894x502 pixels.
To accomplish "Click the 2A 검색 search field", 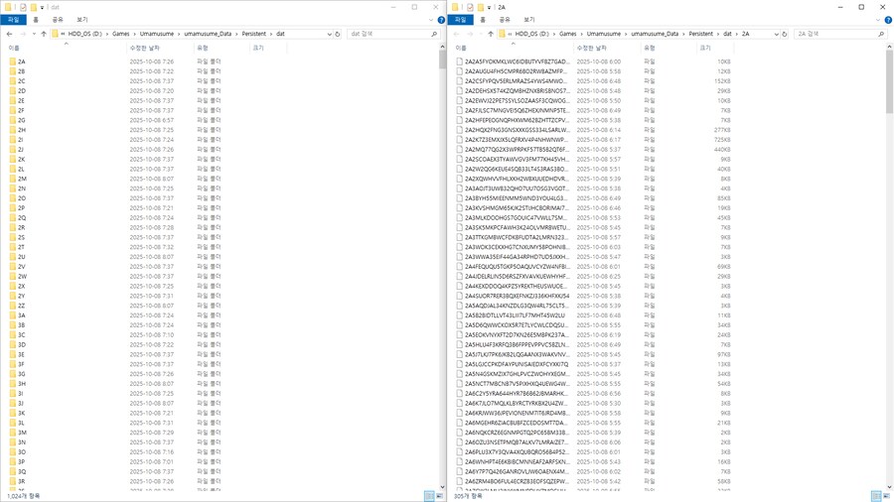I will point(832,34).
